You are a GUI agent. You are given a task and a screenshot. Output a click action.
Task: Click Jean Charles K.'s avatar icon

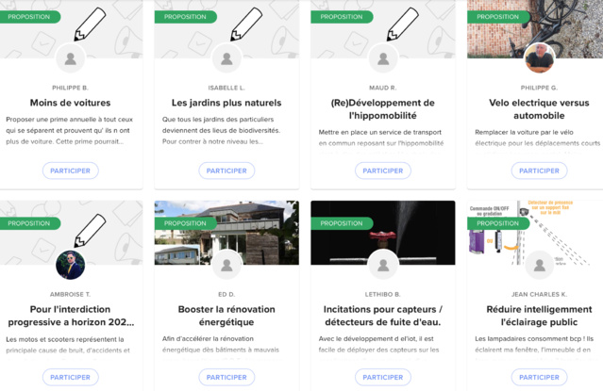point(539,265)
